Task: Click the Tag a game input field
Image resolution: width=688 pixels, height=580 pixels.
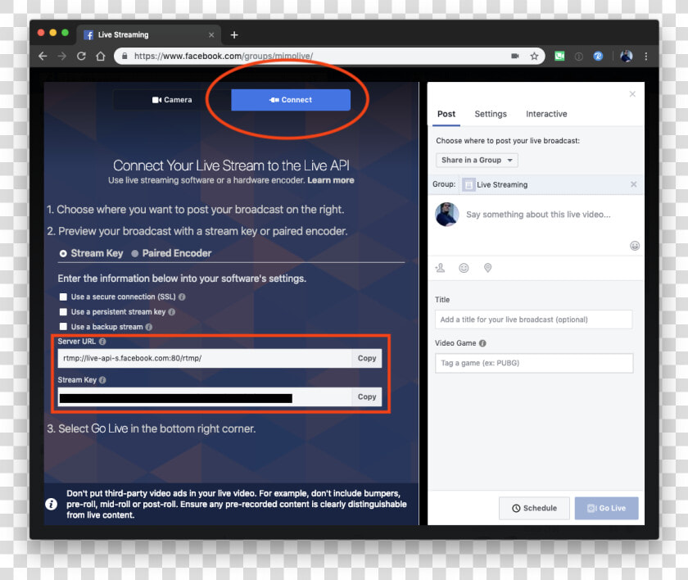Action: pyautogui.click(x=534, y=363)
